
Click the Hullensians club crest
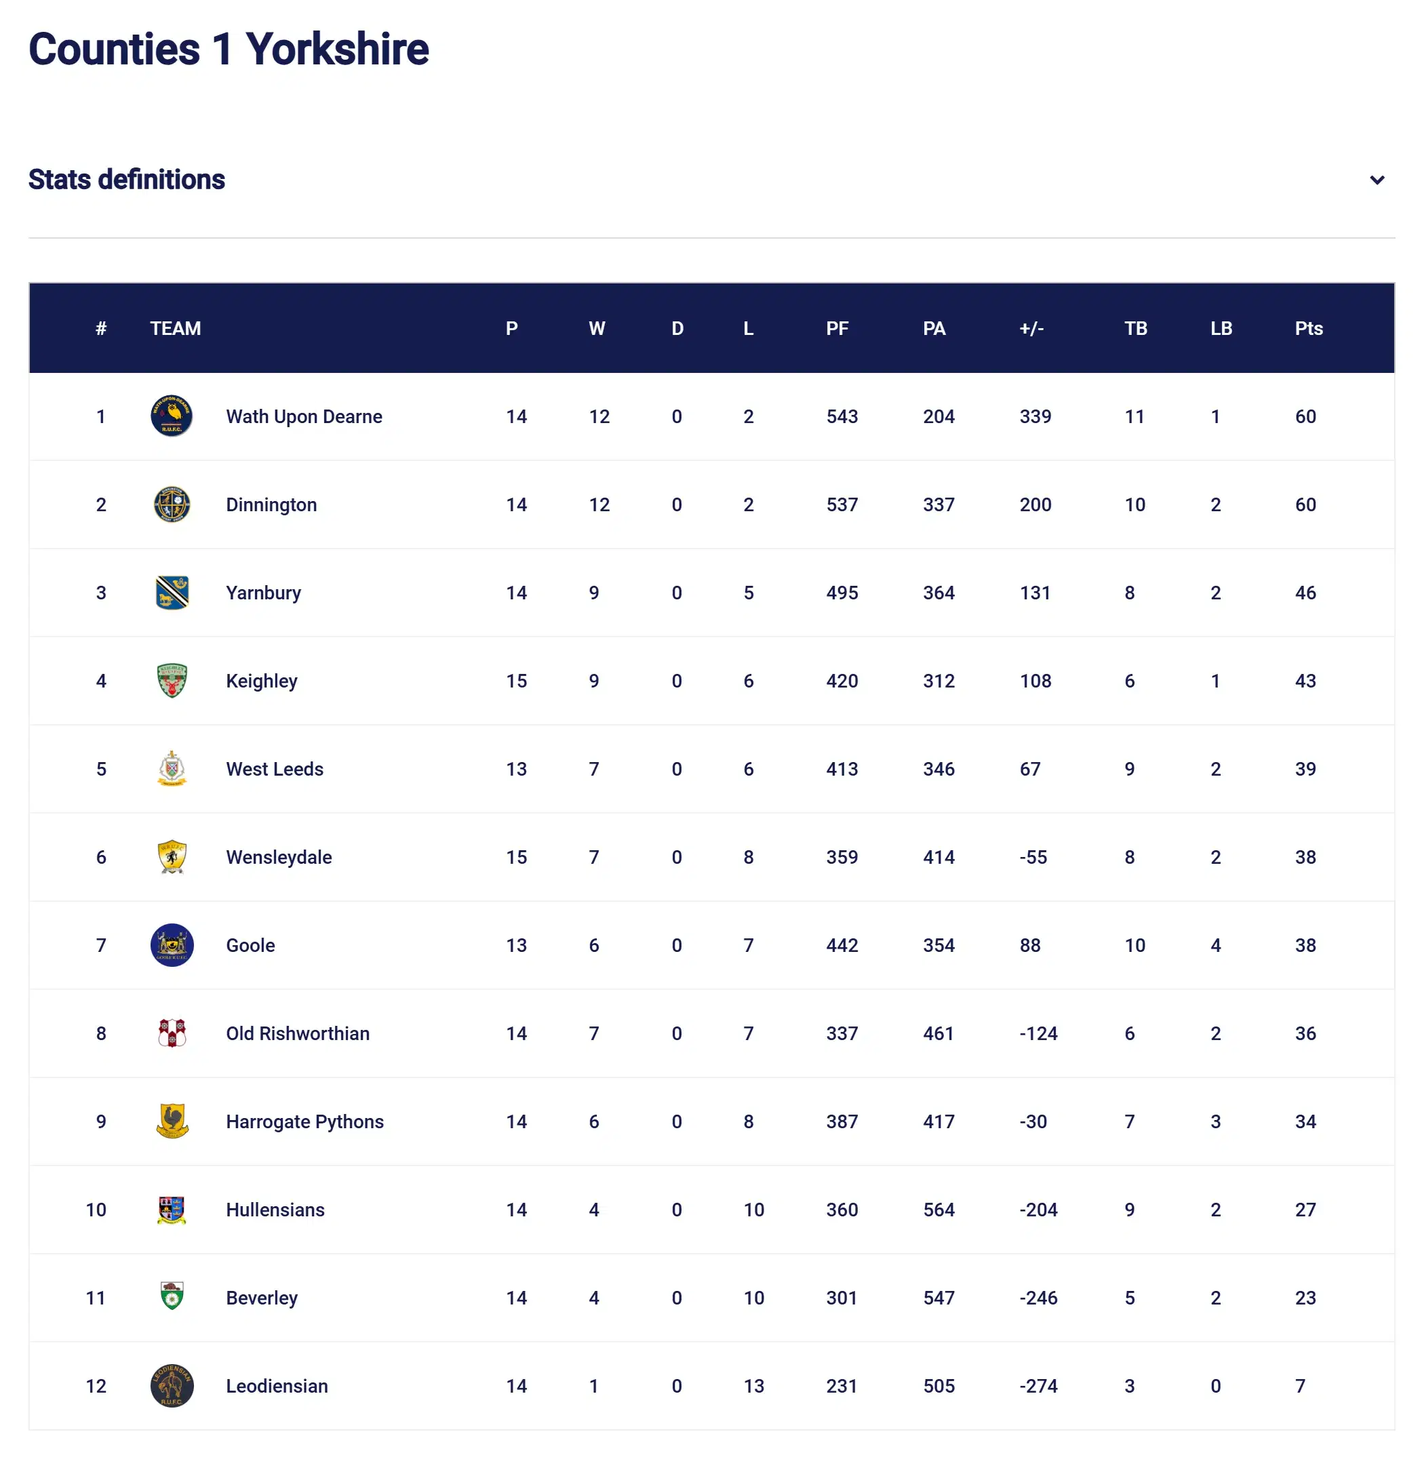pos(172,1208)
